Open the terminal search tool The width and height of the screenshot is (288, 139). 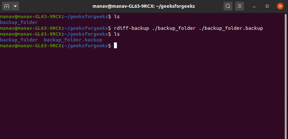pos(228,6)
